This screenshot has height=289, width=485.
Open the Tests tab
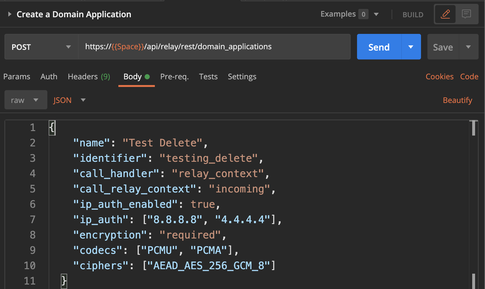pos(208,77)
